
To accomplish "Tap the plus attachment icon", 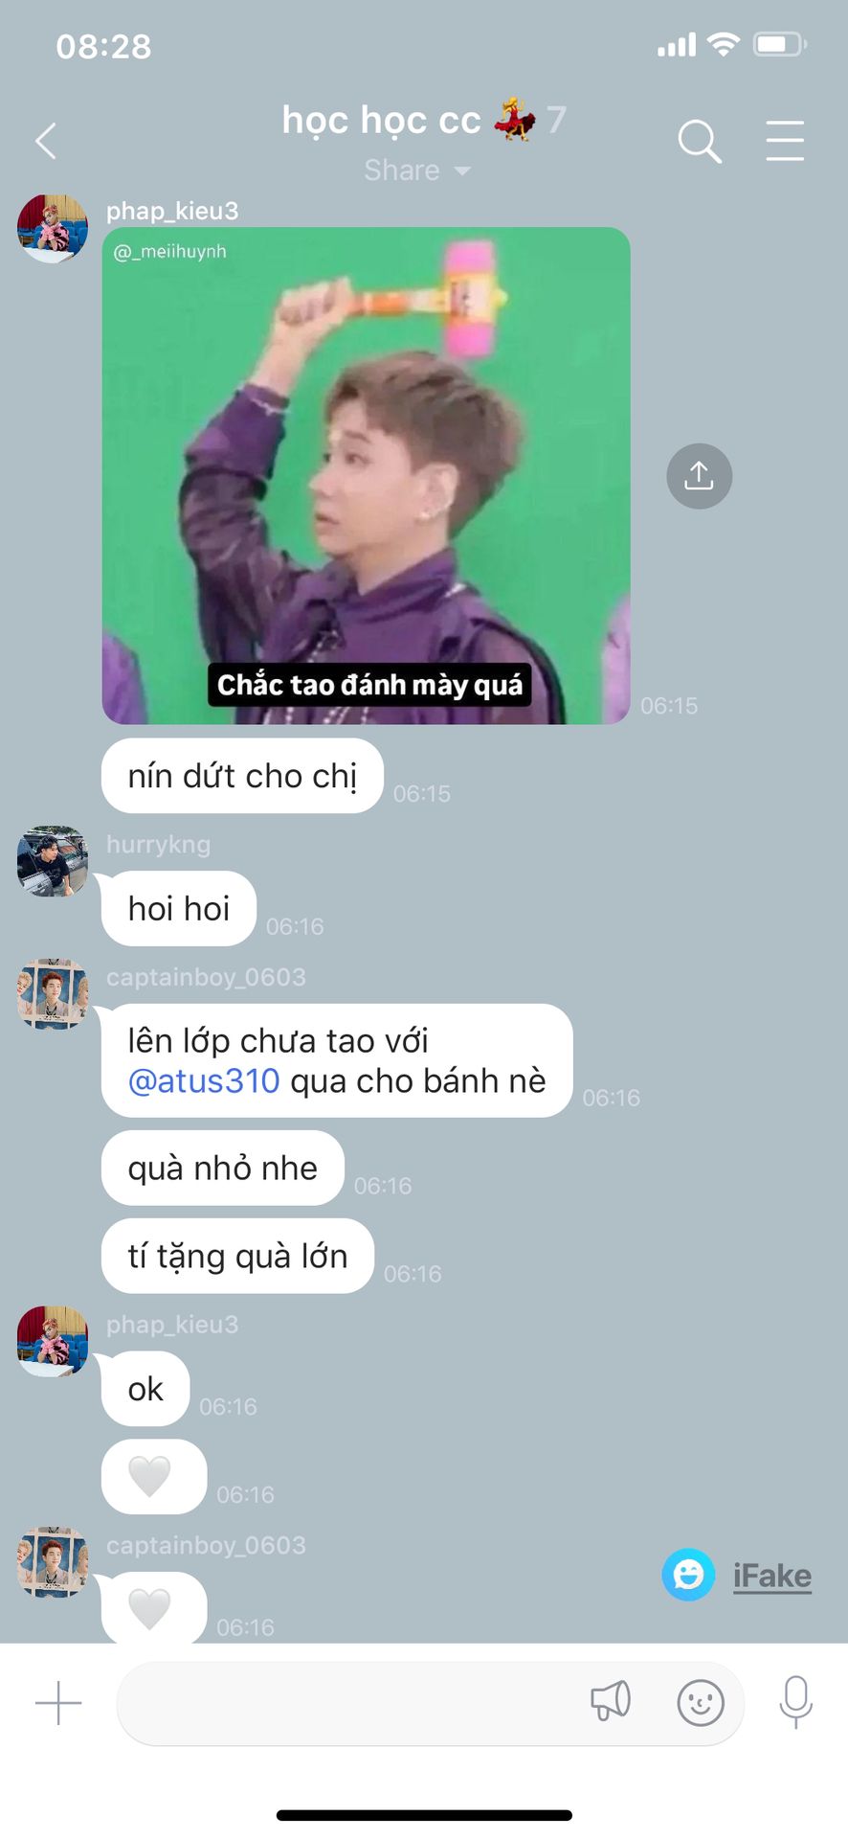I will (58, 1703).
